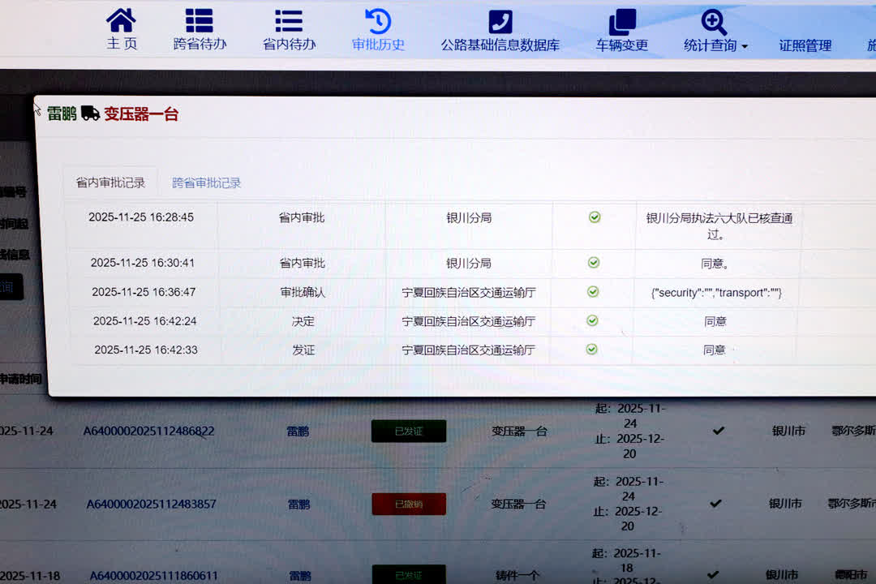Open the 省内待办 list icon
Image resolution: width=876 pixels, height=584 pixels.
[289, 21]
